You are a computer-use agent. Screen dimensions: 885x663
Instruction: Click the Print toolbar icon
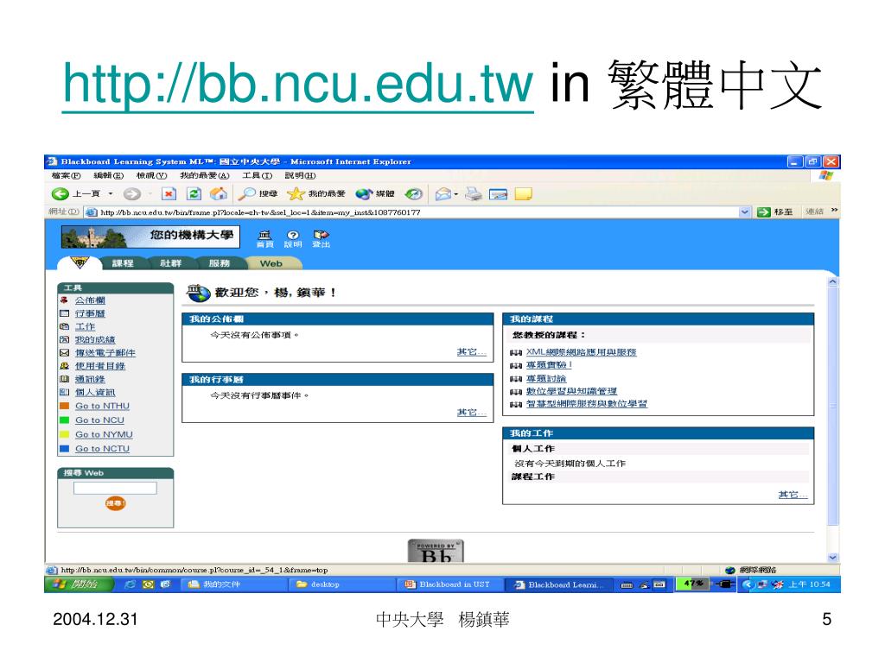474,194
